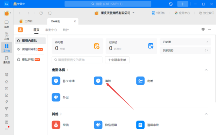Click the 创建审批单 button

coord(117,60)
